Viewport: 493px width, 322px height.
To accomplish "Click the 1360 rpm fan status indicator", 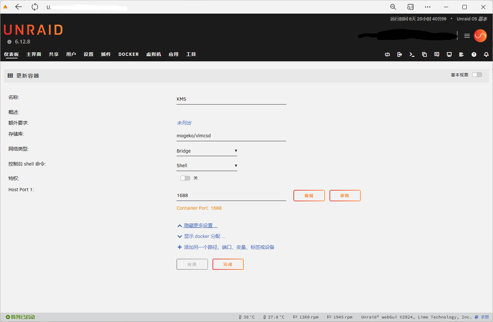I will [x=306, y=317].
